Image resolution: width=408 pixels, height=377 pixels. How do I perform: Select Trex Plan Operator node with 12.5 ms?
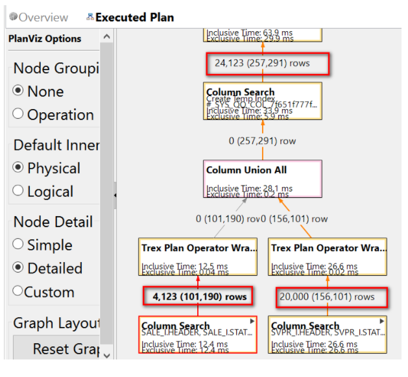198,257
